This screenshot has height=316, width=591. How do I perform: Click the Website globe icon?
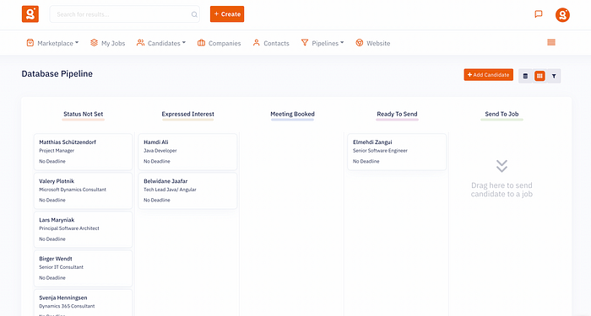coord(360,43)
